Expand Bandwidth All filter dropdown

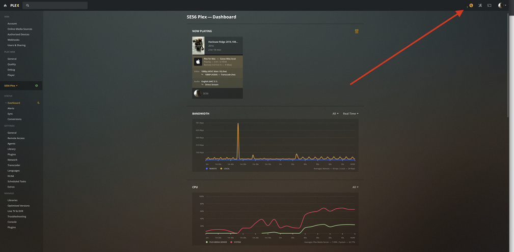click(x=335, y=113)
